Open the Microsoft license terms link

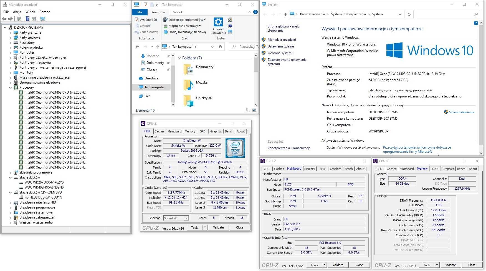click(417, 149)
